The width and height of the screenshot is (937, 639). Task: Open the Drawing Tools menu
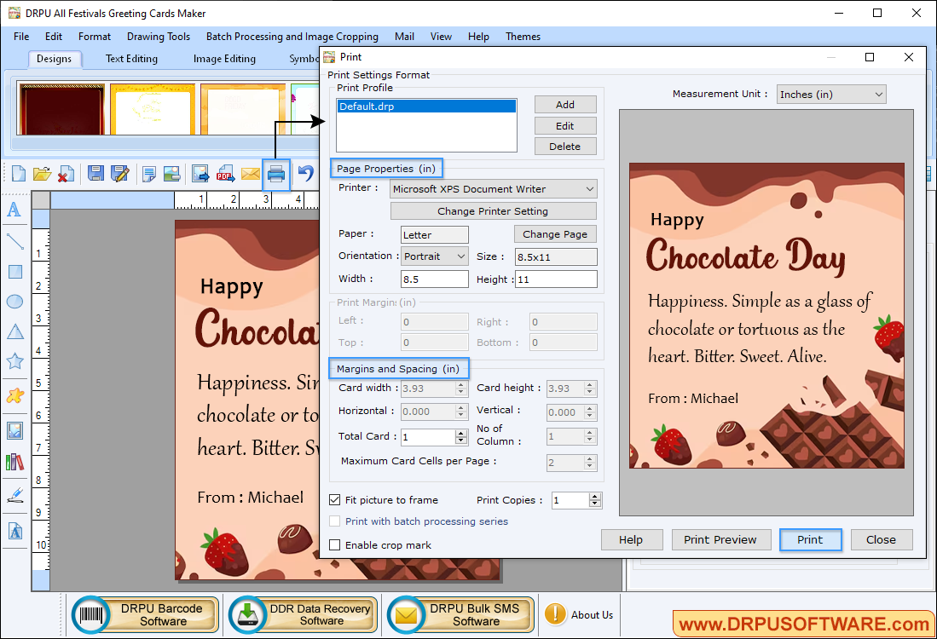(x=159, y=37)
